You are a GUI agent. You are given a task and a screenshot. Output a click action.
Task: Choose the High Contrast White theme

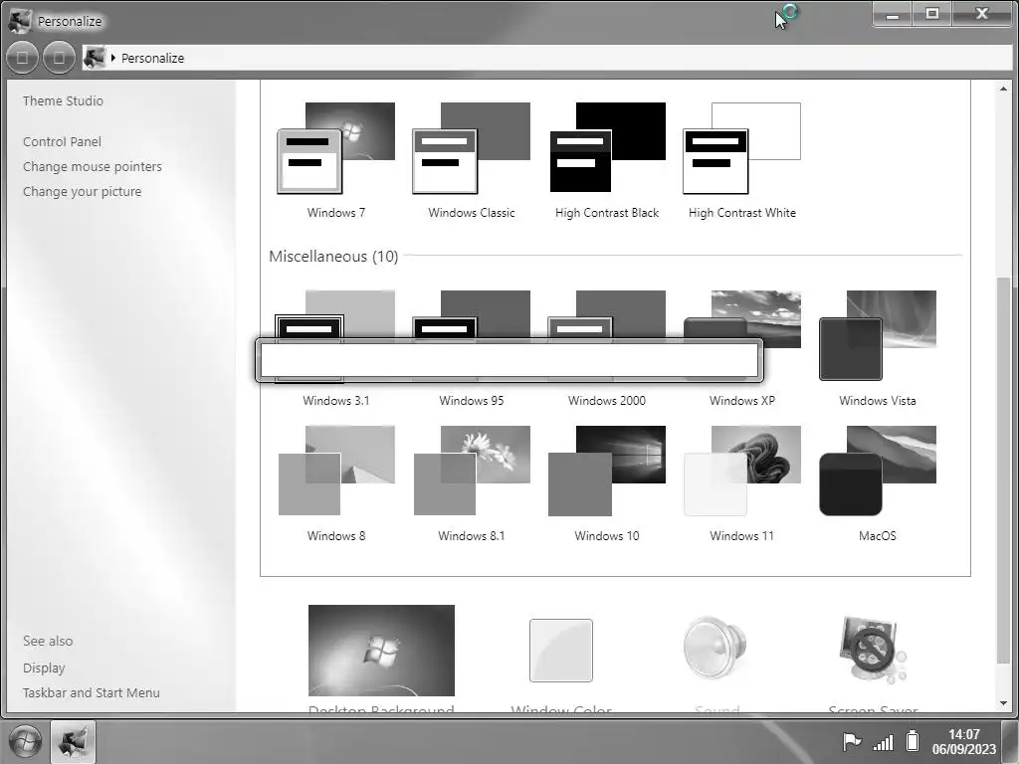point(742,160)
